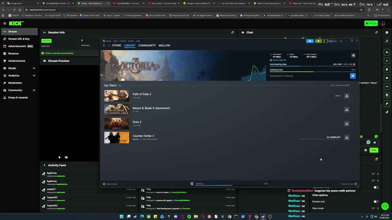Toggle lightning activity feed rail icon
392x220 pixels.
[387, 61]
